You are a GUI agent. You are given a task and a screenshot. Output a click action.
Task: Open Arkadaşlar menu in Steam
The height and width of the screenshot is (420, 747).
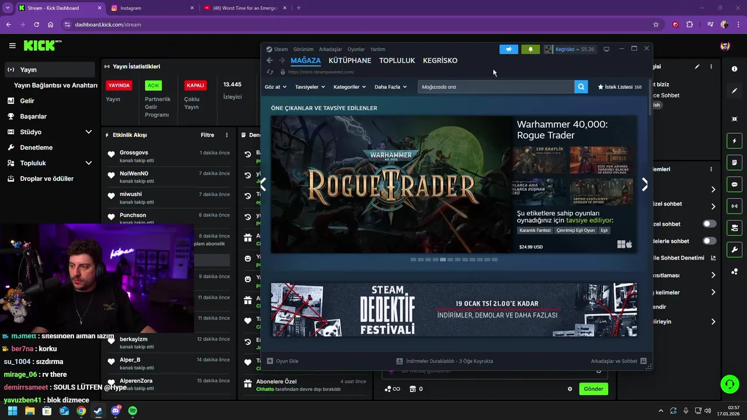(x=330, y=49)
